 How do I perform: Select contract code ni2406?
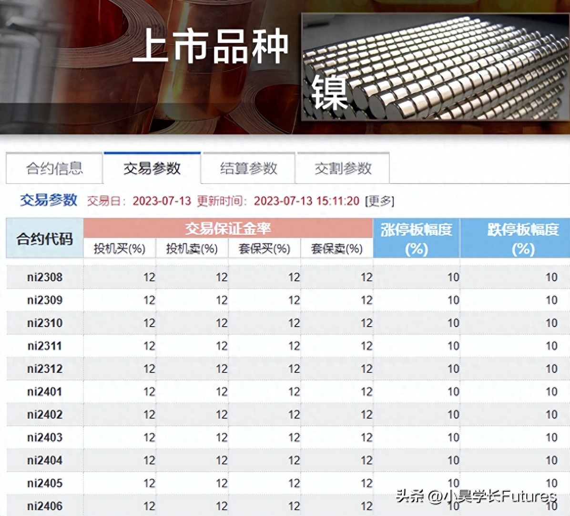tap(45, 506)
